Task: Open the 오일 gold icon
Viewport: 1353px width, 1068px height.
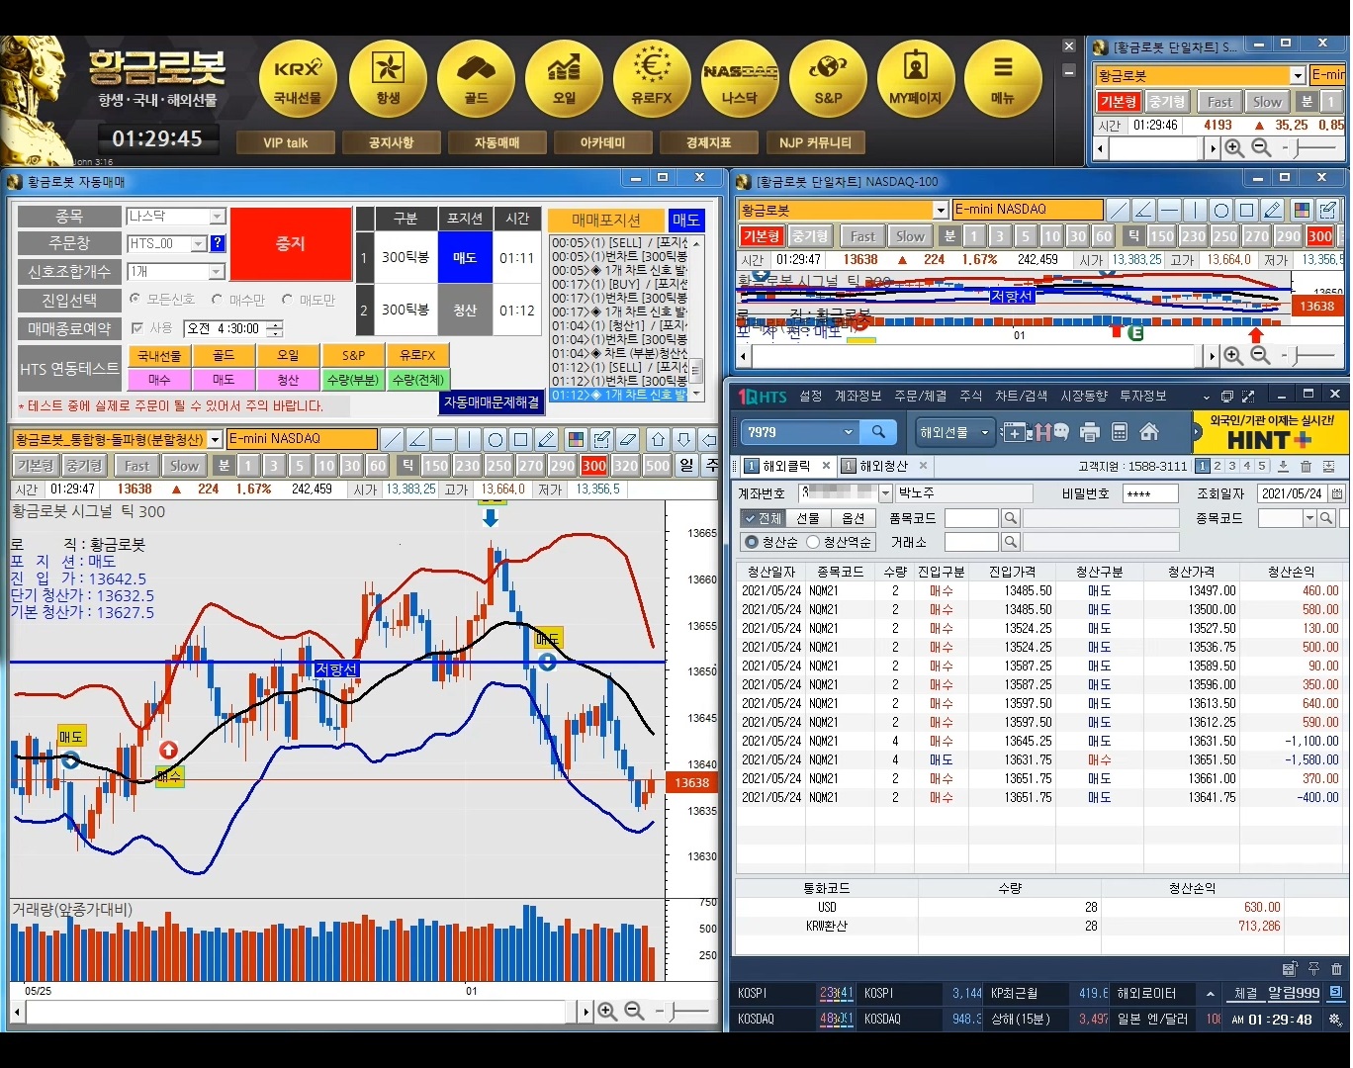Action: [564, 80]
